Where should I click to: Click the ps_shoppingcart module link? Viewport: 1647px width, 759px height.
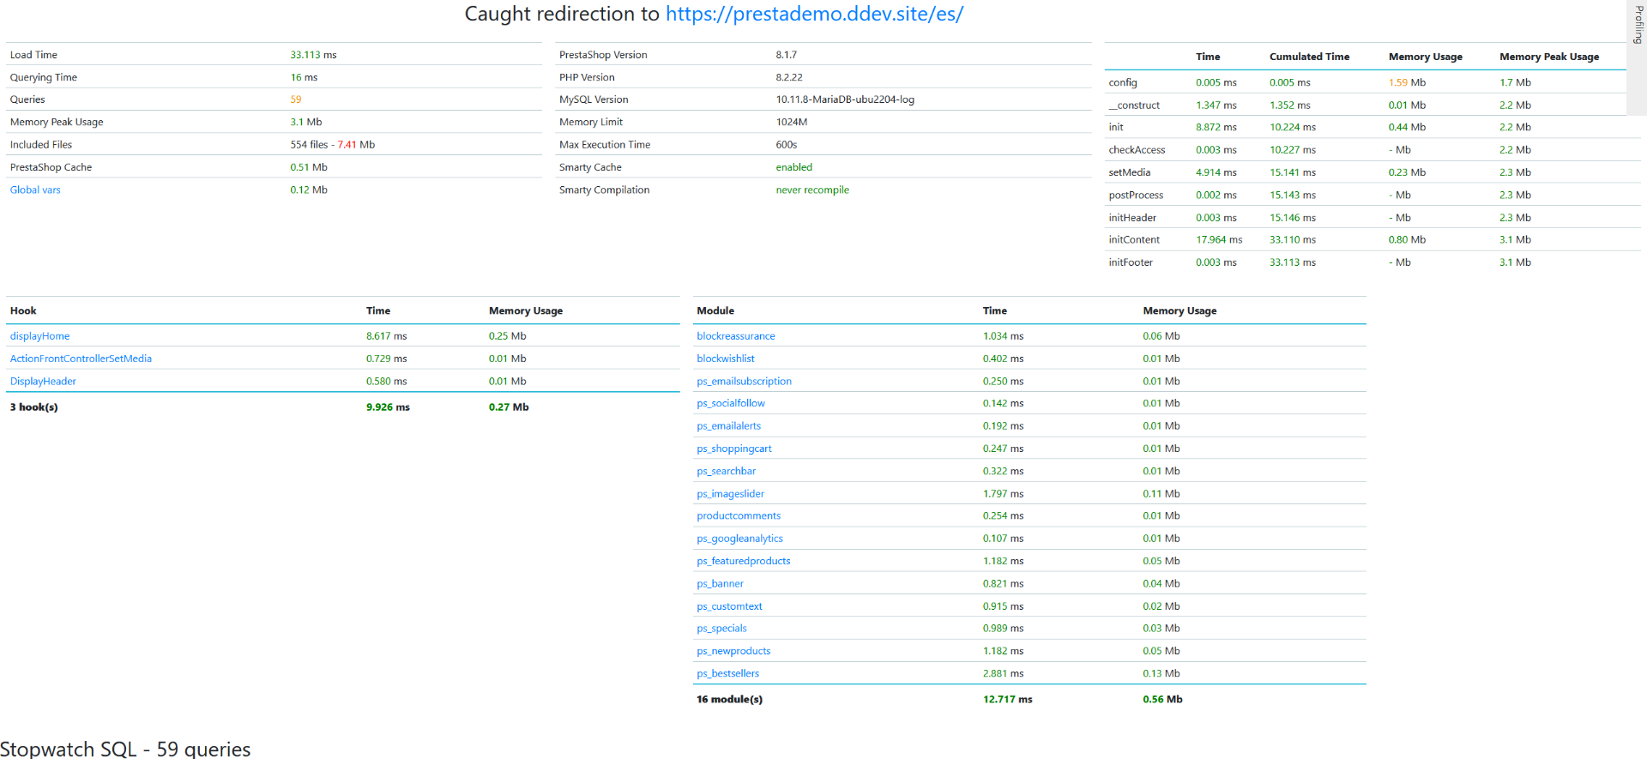[x=734, y=449]
